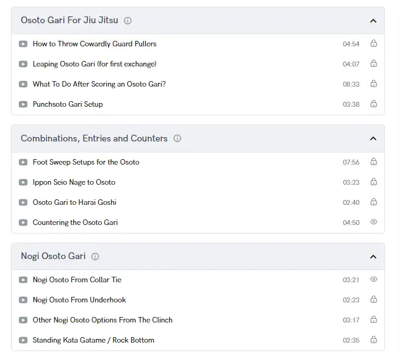
Task: Click the lock icon on Standing Kata Gatame row
Action: 373,340
